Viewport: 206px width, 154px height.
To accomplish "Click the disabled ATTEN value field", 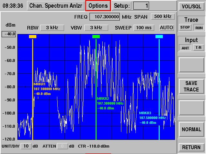I will tap(62, 146).
